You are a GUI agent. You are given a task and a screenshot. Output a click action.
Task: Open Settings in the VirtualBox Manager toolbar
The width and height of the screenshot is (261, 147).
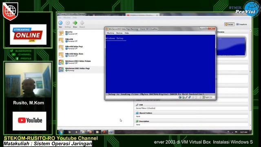68,24
